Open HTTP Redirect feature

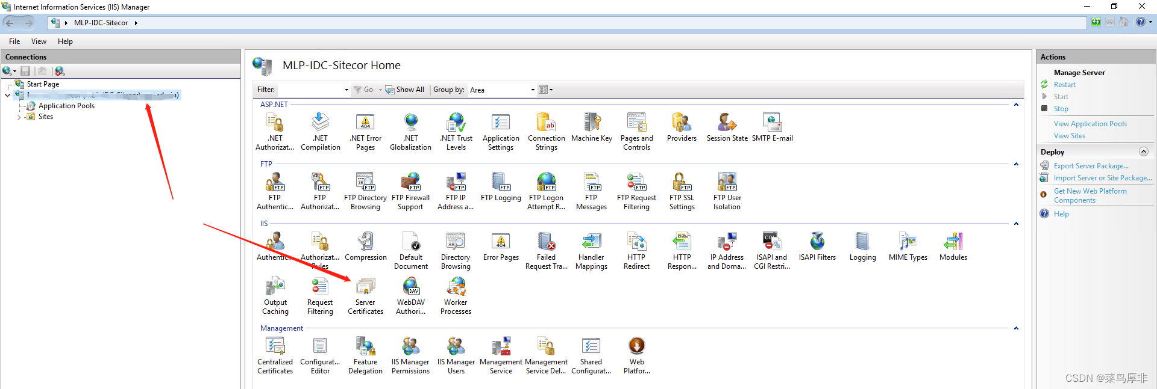tap(637, 251)
